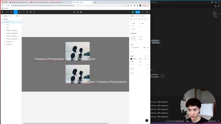
Task: Open the Figma main menu icon
Action: [x=2, y=12]
